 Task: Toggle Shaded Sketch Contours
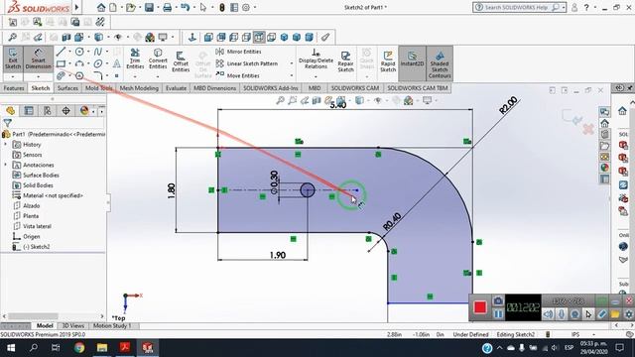click(439, 63)
